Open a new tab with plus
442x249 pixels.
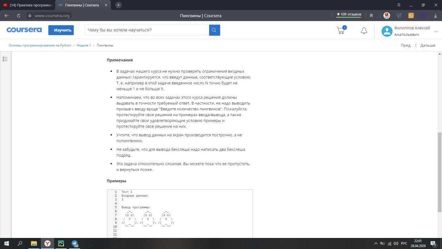point(118,5)
